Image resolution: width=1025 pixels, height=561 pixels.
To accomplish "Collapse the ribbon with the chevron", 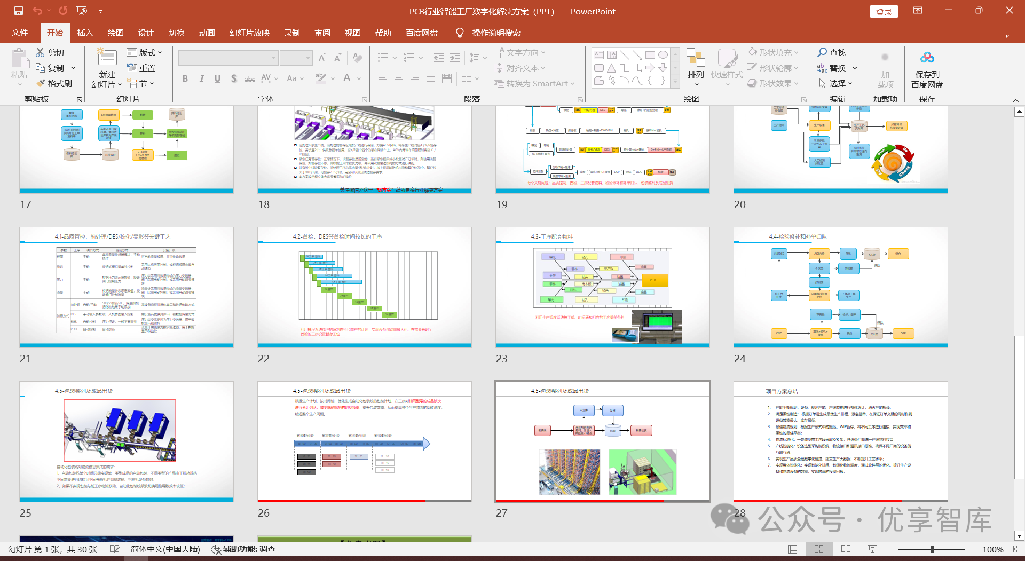I will (1016, 100).
